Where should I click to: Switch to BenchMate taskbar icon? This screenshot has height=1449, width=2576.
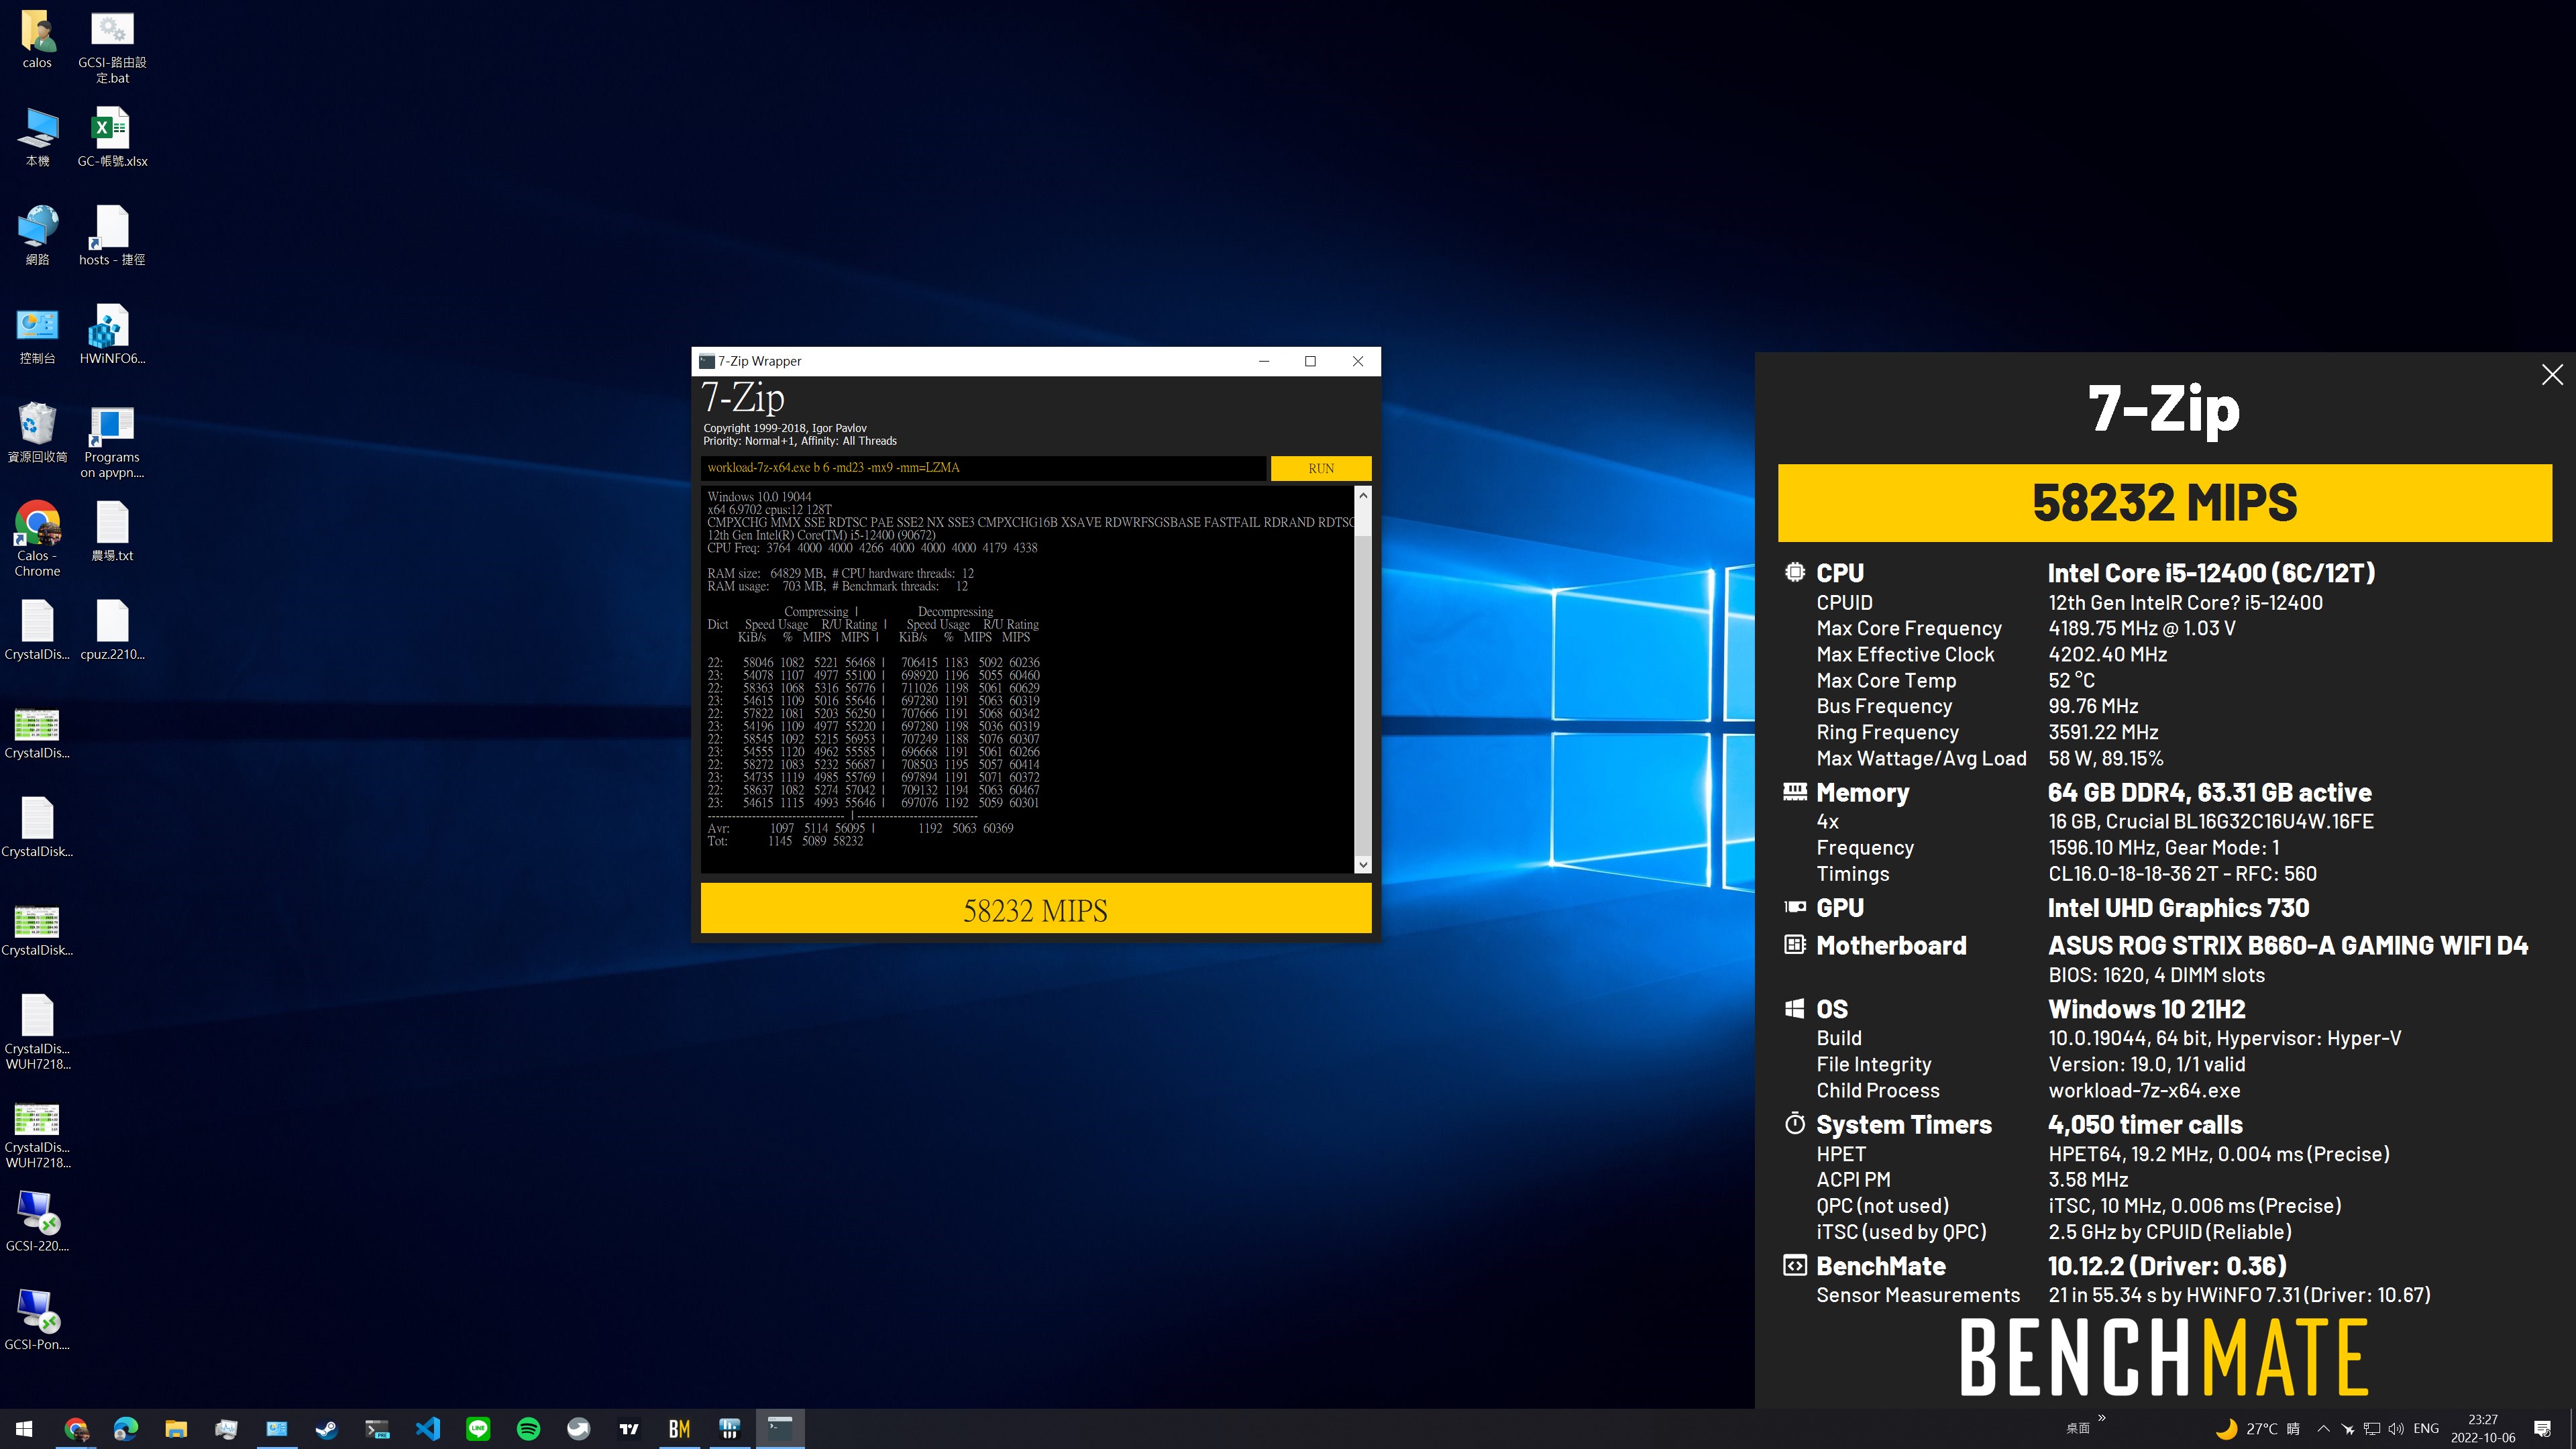coord(679,1428)
